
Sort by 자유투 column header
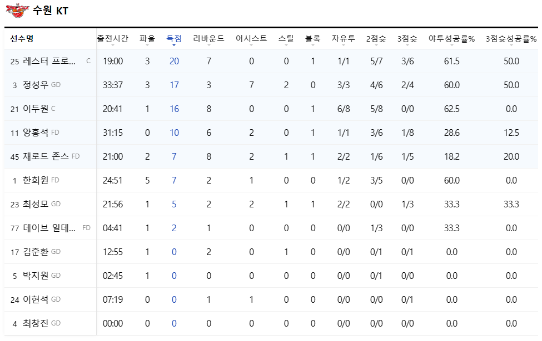pos(343,39)
